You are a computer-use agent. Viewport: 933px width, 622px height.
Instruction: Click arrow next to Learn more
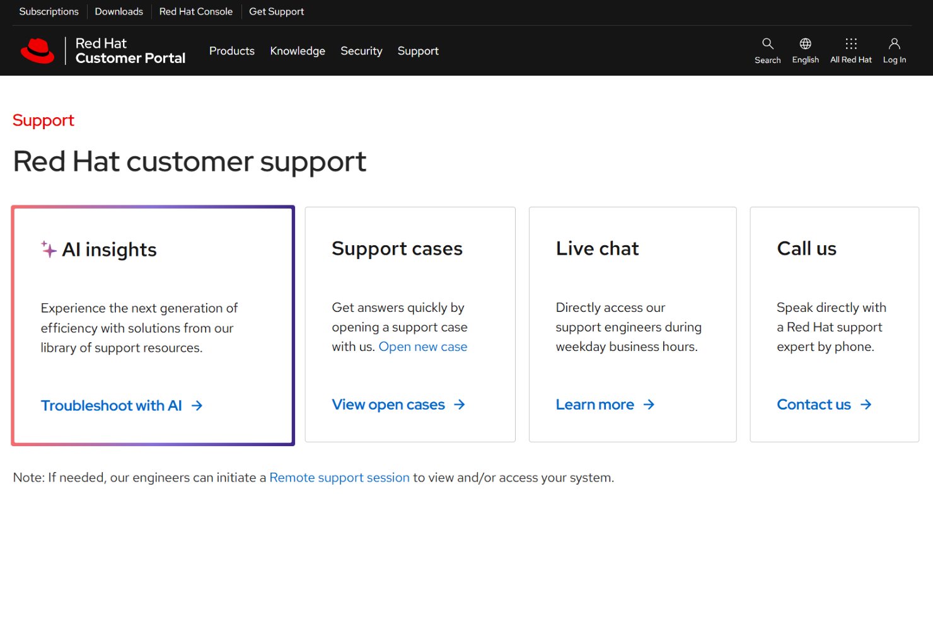[649, 405]
